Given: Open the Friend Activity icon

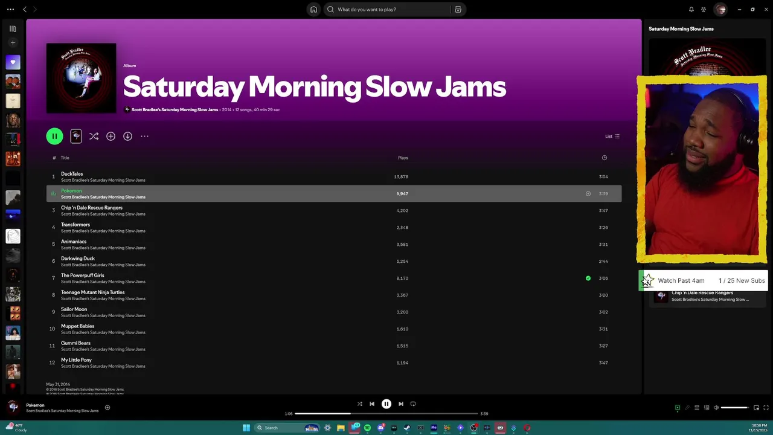Looking at the screenshot, I should pos(704,9).
